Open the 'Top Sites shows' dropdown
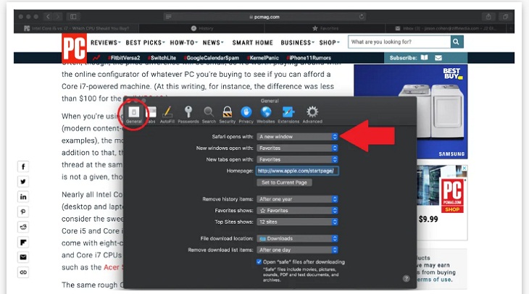Screen dimensions: 529x294 click(x=297, y=222)
